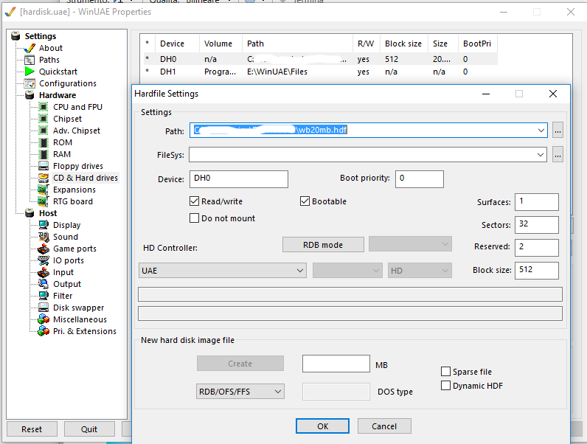The width and height of the screenshot is (587, 444).
Task: Select the About settings page
Action: point(51,48)
